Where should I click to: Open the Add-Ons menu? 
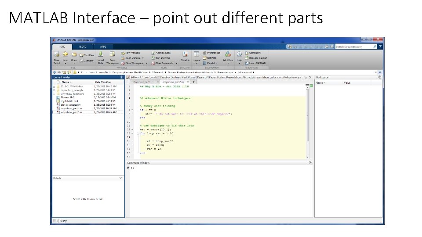click(228, 57)
